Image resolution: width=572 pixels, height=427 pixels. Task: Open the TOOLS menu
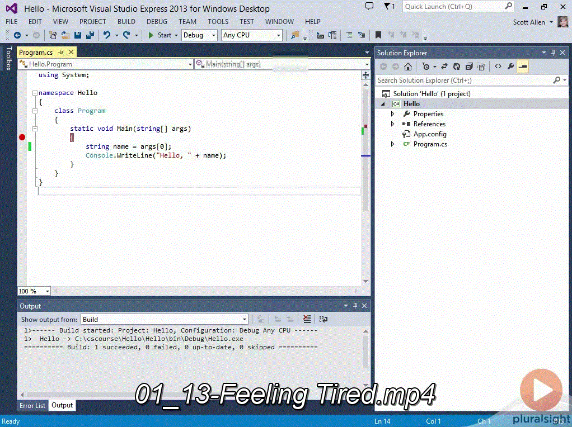point(218,22)
